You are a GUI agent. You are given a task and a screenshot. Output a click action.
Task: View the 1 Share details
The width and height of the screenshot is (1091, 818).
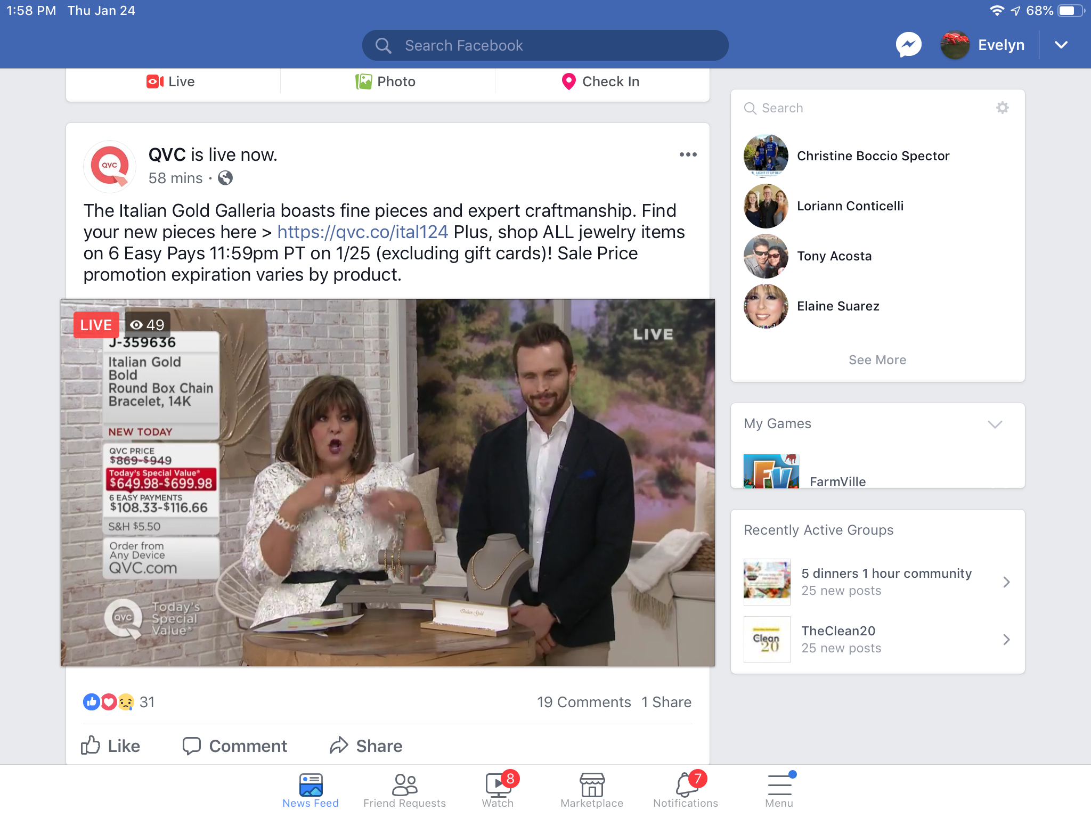(666, 702)
